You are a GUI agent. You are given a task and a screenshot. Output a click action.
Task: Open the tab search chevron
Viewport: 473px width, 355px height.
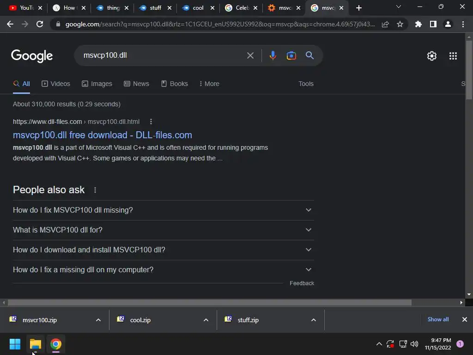pos(399,6)
